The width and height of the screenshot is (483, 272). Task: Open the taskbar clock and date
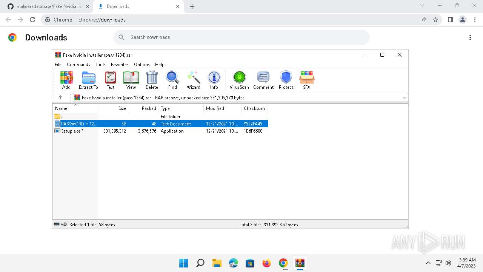coord(467,263)
